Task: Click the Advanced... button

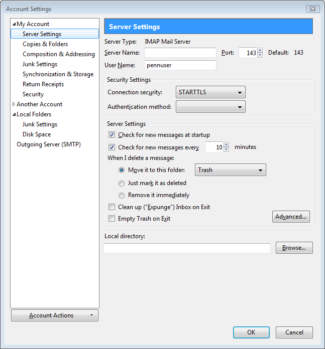Action: coord(291,217)
